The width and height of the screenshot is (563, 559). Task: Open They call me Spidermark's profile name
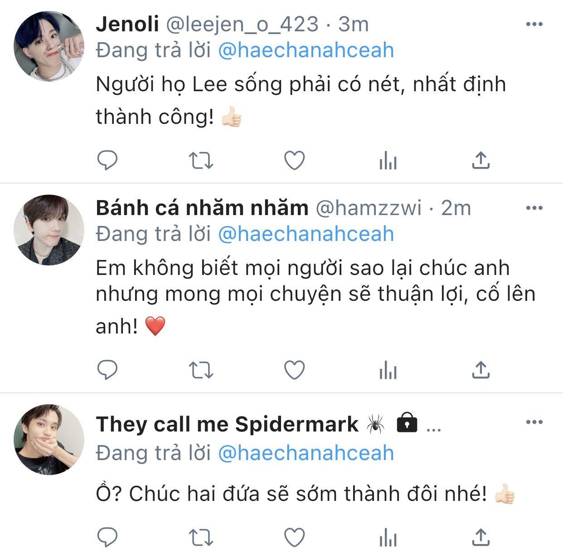coord(227,424)
